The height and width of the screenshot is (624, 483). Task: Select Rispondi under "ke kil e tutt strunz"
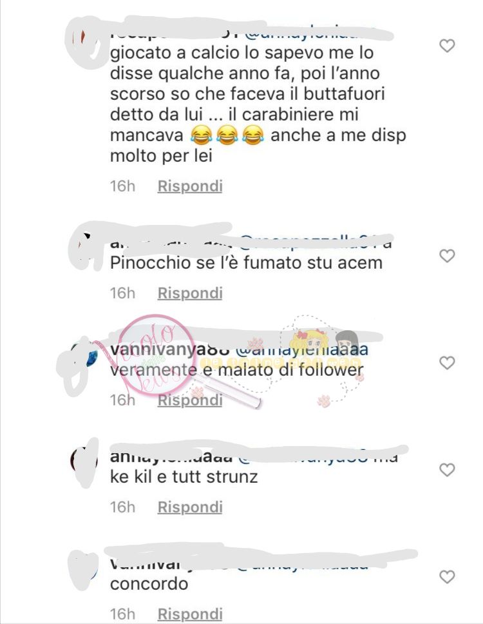190,507
